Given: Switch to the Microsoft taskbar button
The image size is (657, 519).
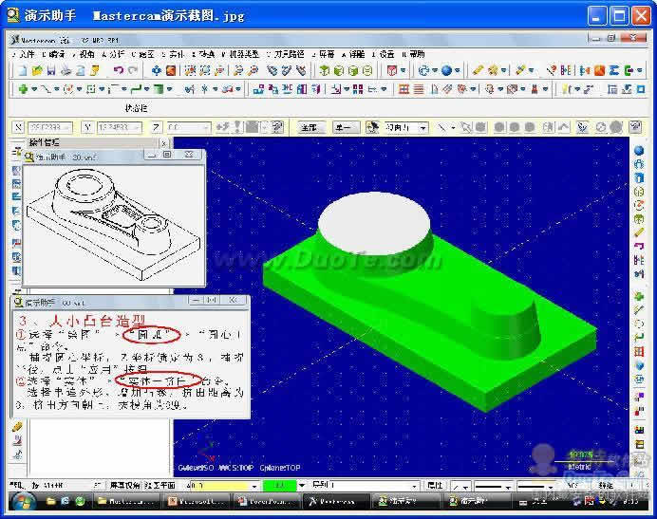Looking at the screenshot, I should click(x=197, y=501).
